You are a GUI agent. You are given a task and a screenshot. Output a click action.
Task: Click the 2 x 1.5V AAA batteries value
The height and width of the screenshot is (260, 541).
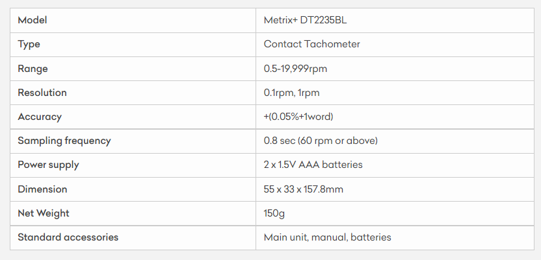coord(313,165)
